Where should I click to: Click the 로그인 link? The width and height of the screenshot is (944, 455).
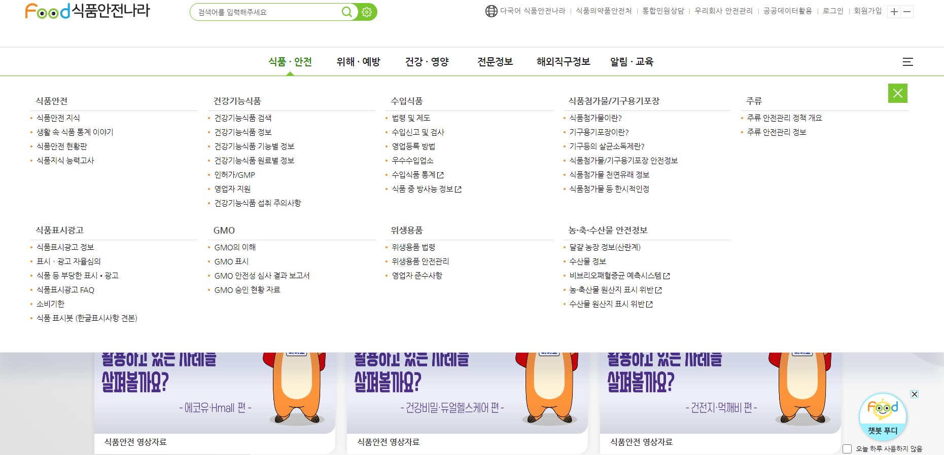[833, 11]
